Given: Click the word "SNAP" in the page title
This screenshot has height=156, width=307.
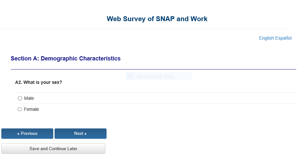Looking at the screenshot, I should pyautogui.click(x=165, y=19).
